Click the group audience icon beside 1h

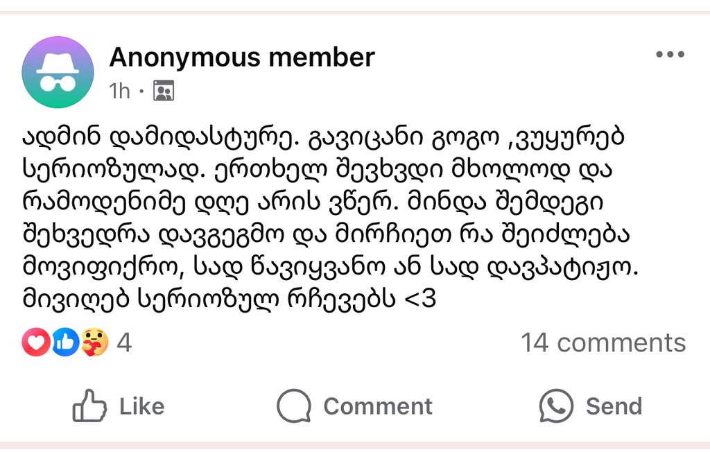[x=164, y=91]
